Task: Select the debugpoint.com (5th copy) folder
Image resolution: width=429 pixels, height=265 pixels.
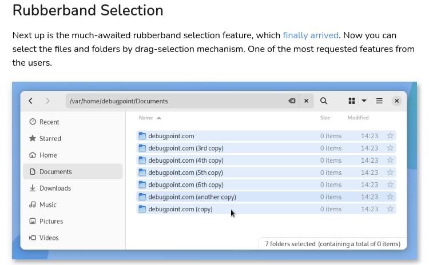Action: pyautogui.click(x=185, y=172)
